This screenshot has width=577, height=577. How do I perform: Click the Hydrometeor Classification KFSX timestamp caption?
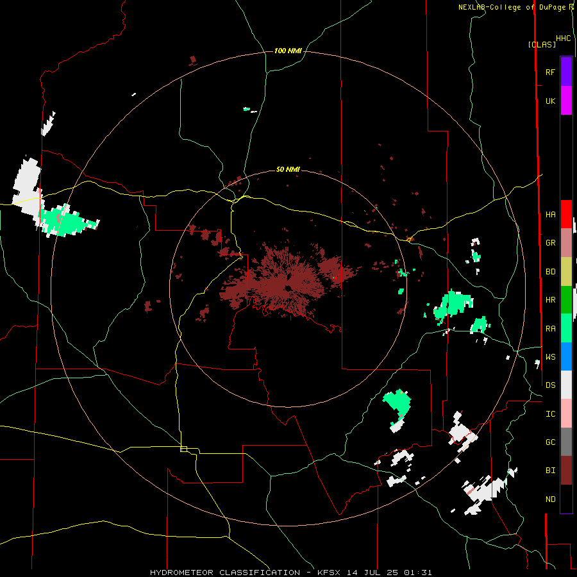(290, 573)
